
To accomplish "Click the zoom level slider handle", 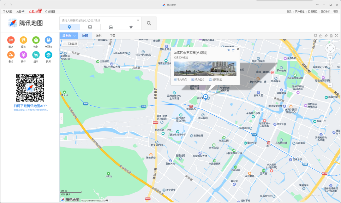I will pos(330,66).
